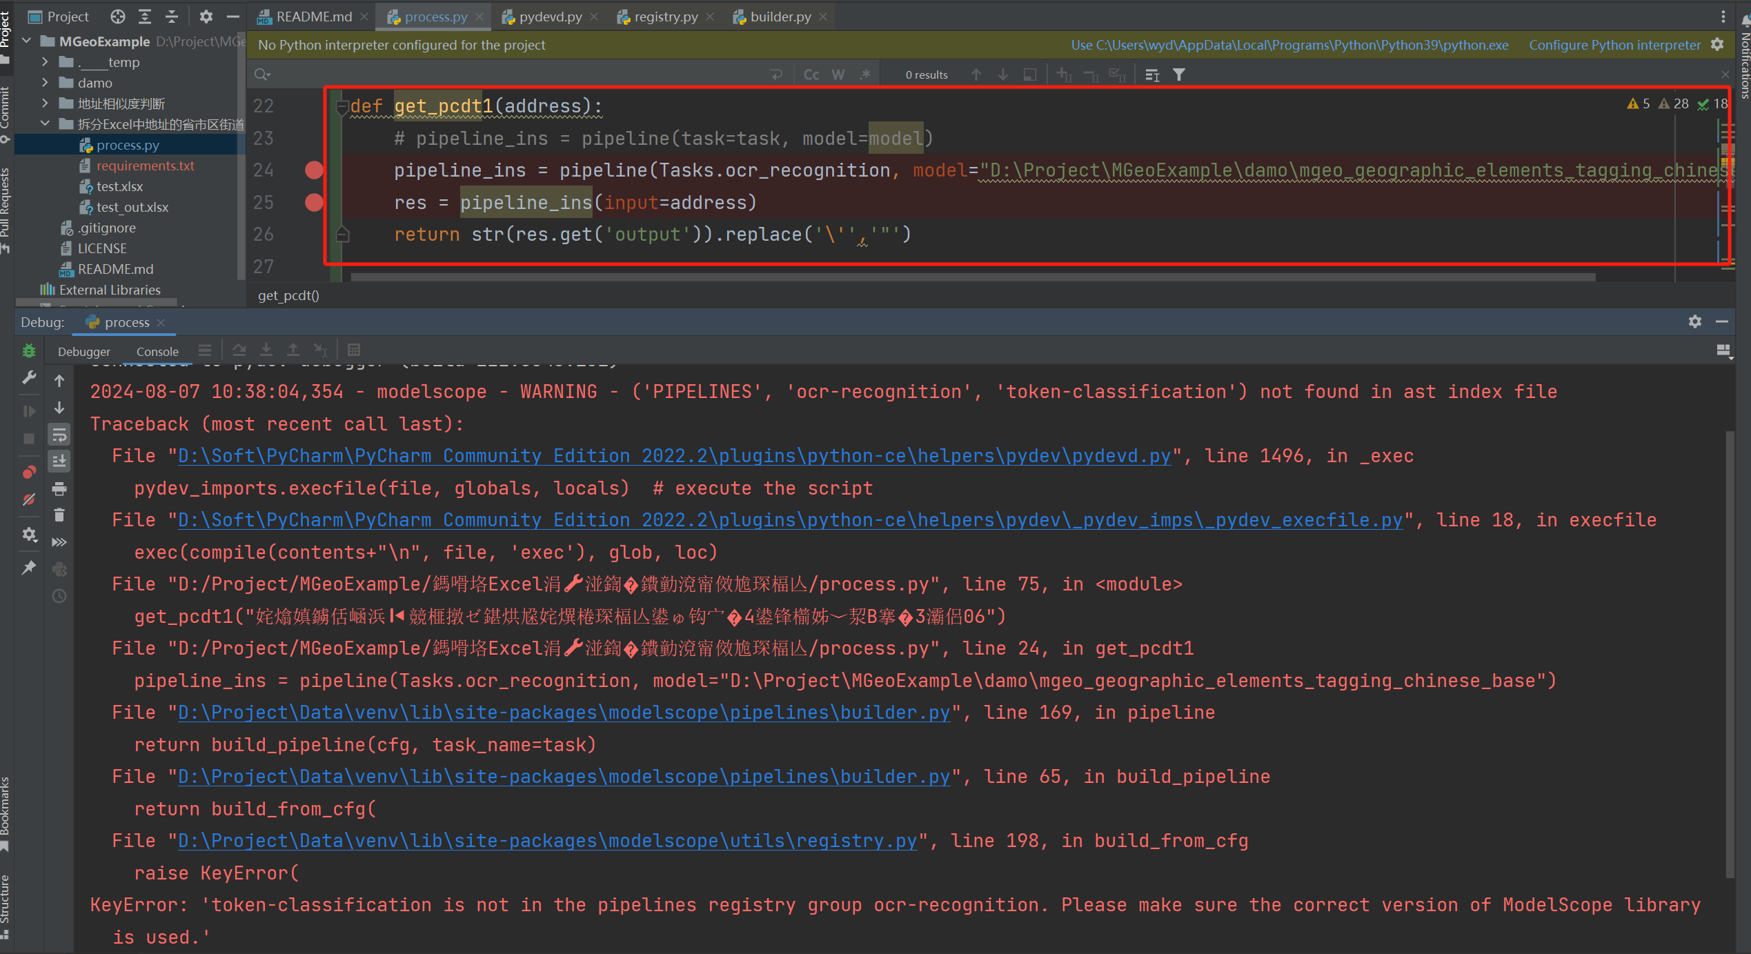Click the console vertical scrollbar
1751x954 pixels.
click(1729, 654)
